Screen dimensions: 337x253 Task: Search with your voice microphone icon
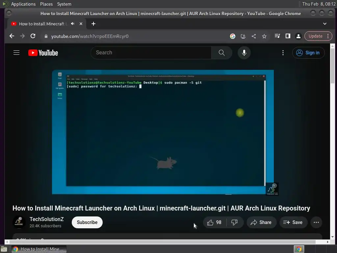click(244, 53)
